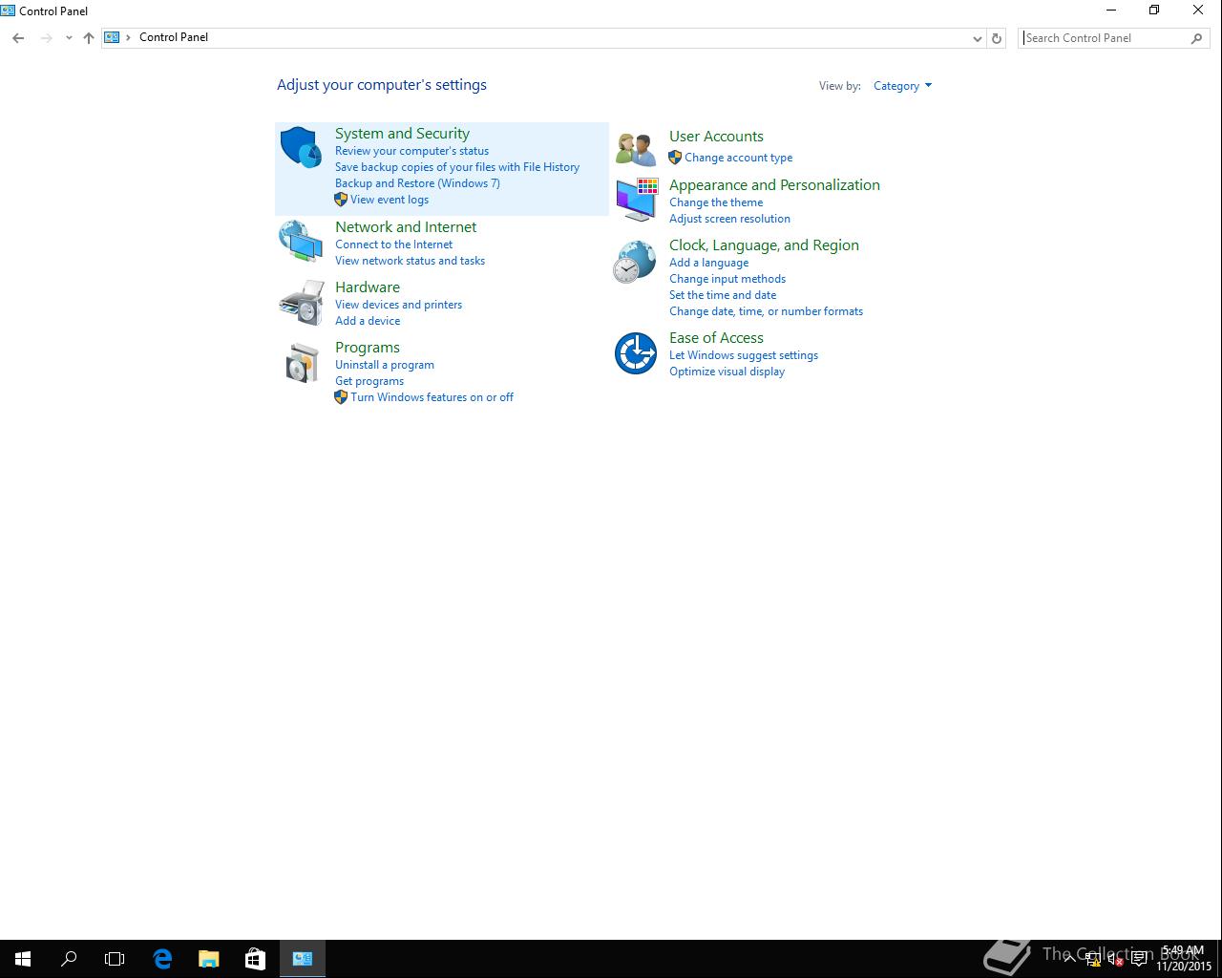Click Review your computer's status
1222x978 pixels.
[411, 151]
